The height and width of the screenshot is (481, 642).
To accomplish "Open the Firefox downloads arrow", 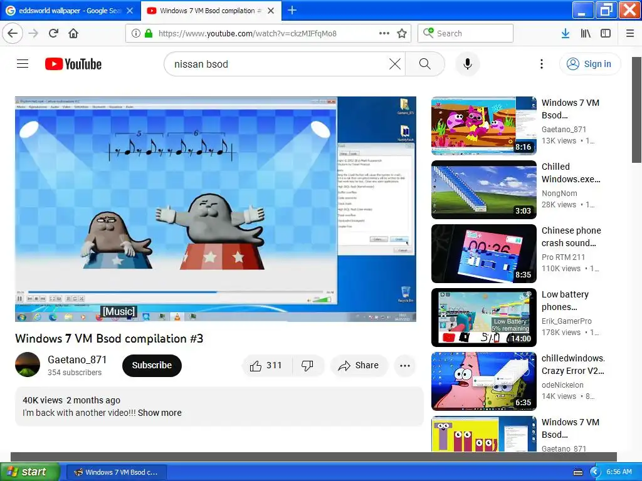I will [x=566, y=34].
